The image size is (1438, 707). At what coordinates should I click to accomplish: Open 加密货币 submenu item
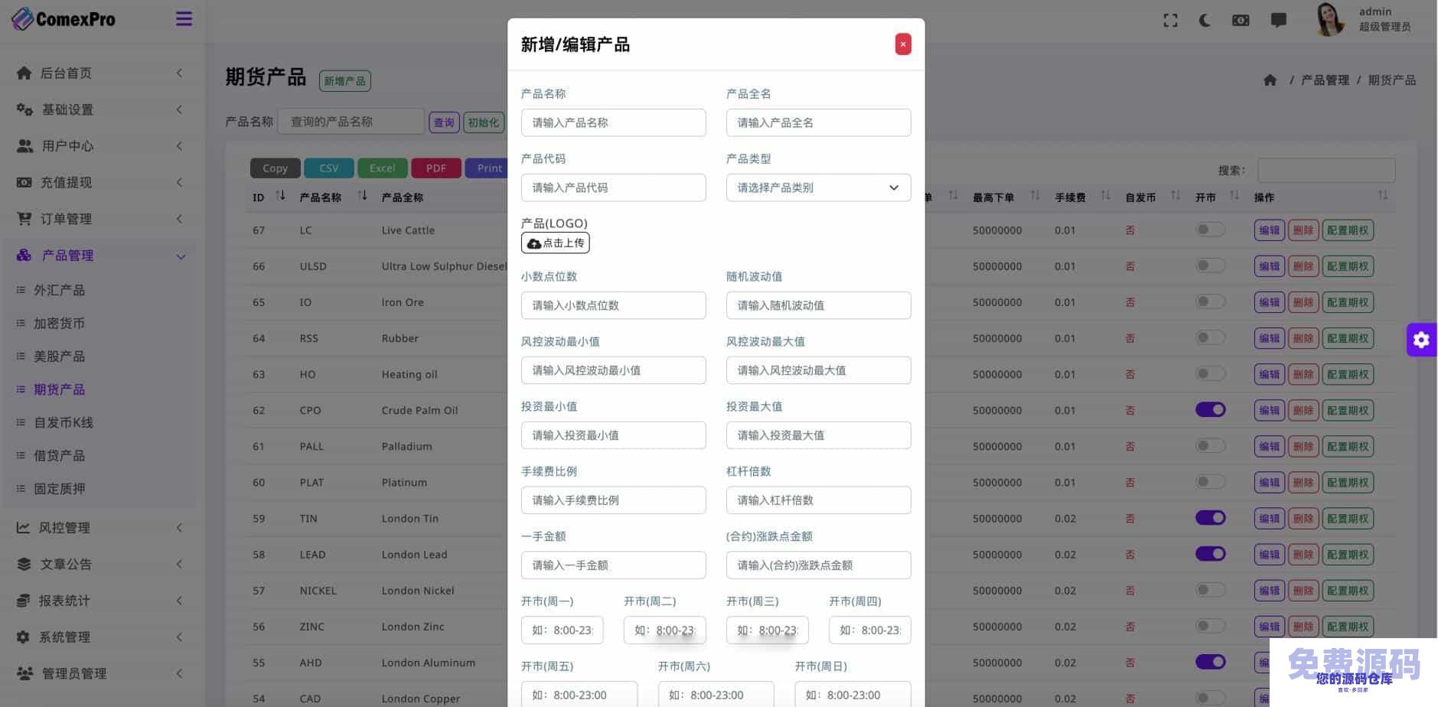click(59, 323)
